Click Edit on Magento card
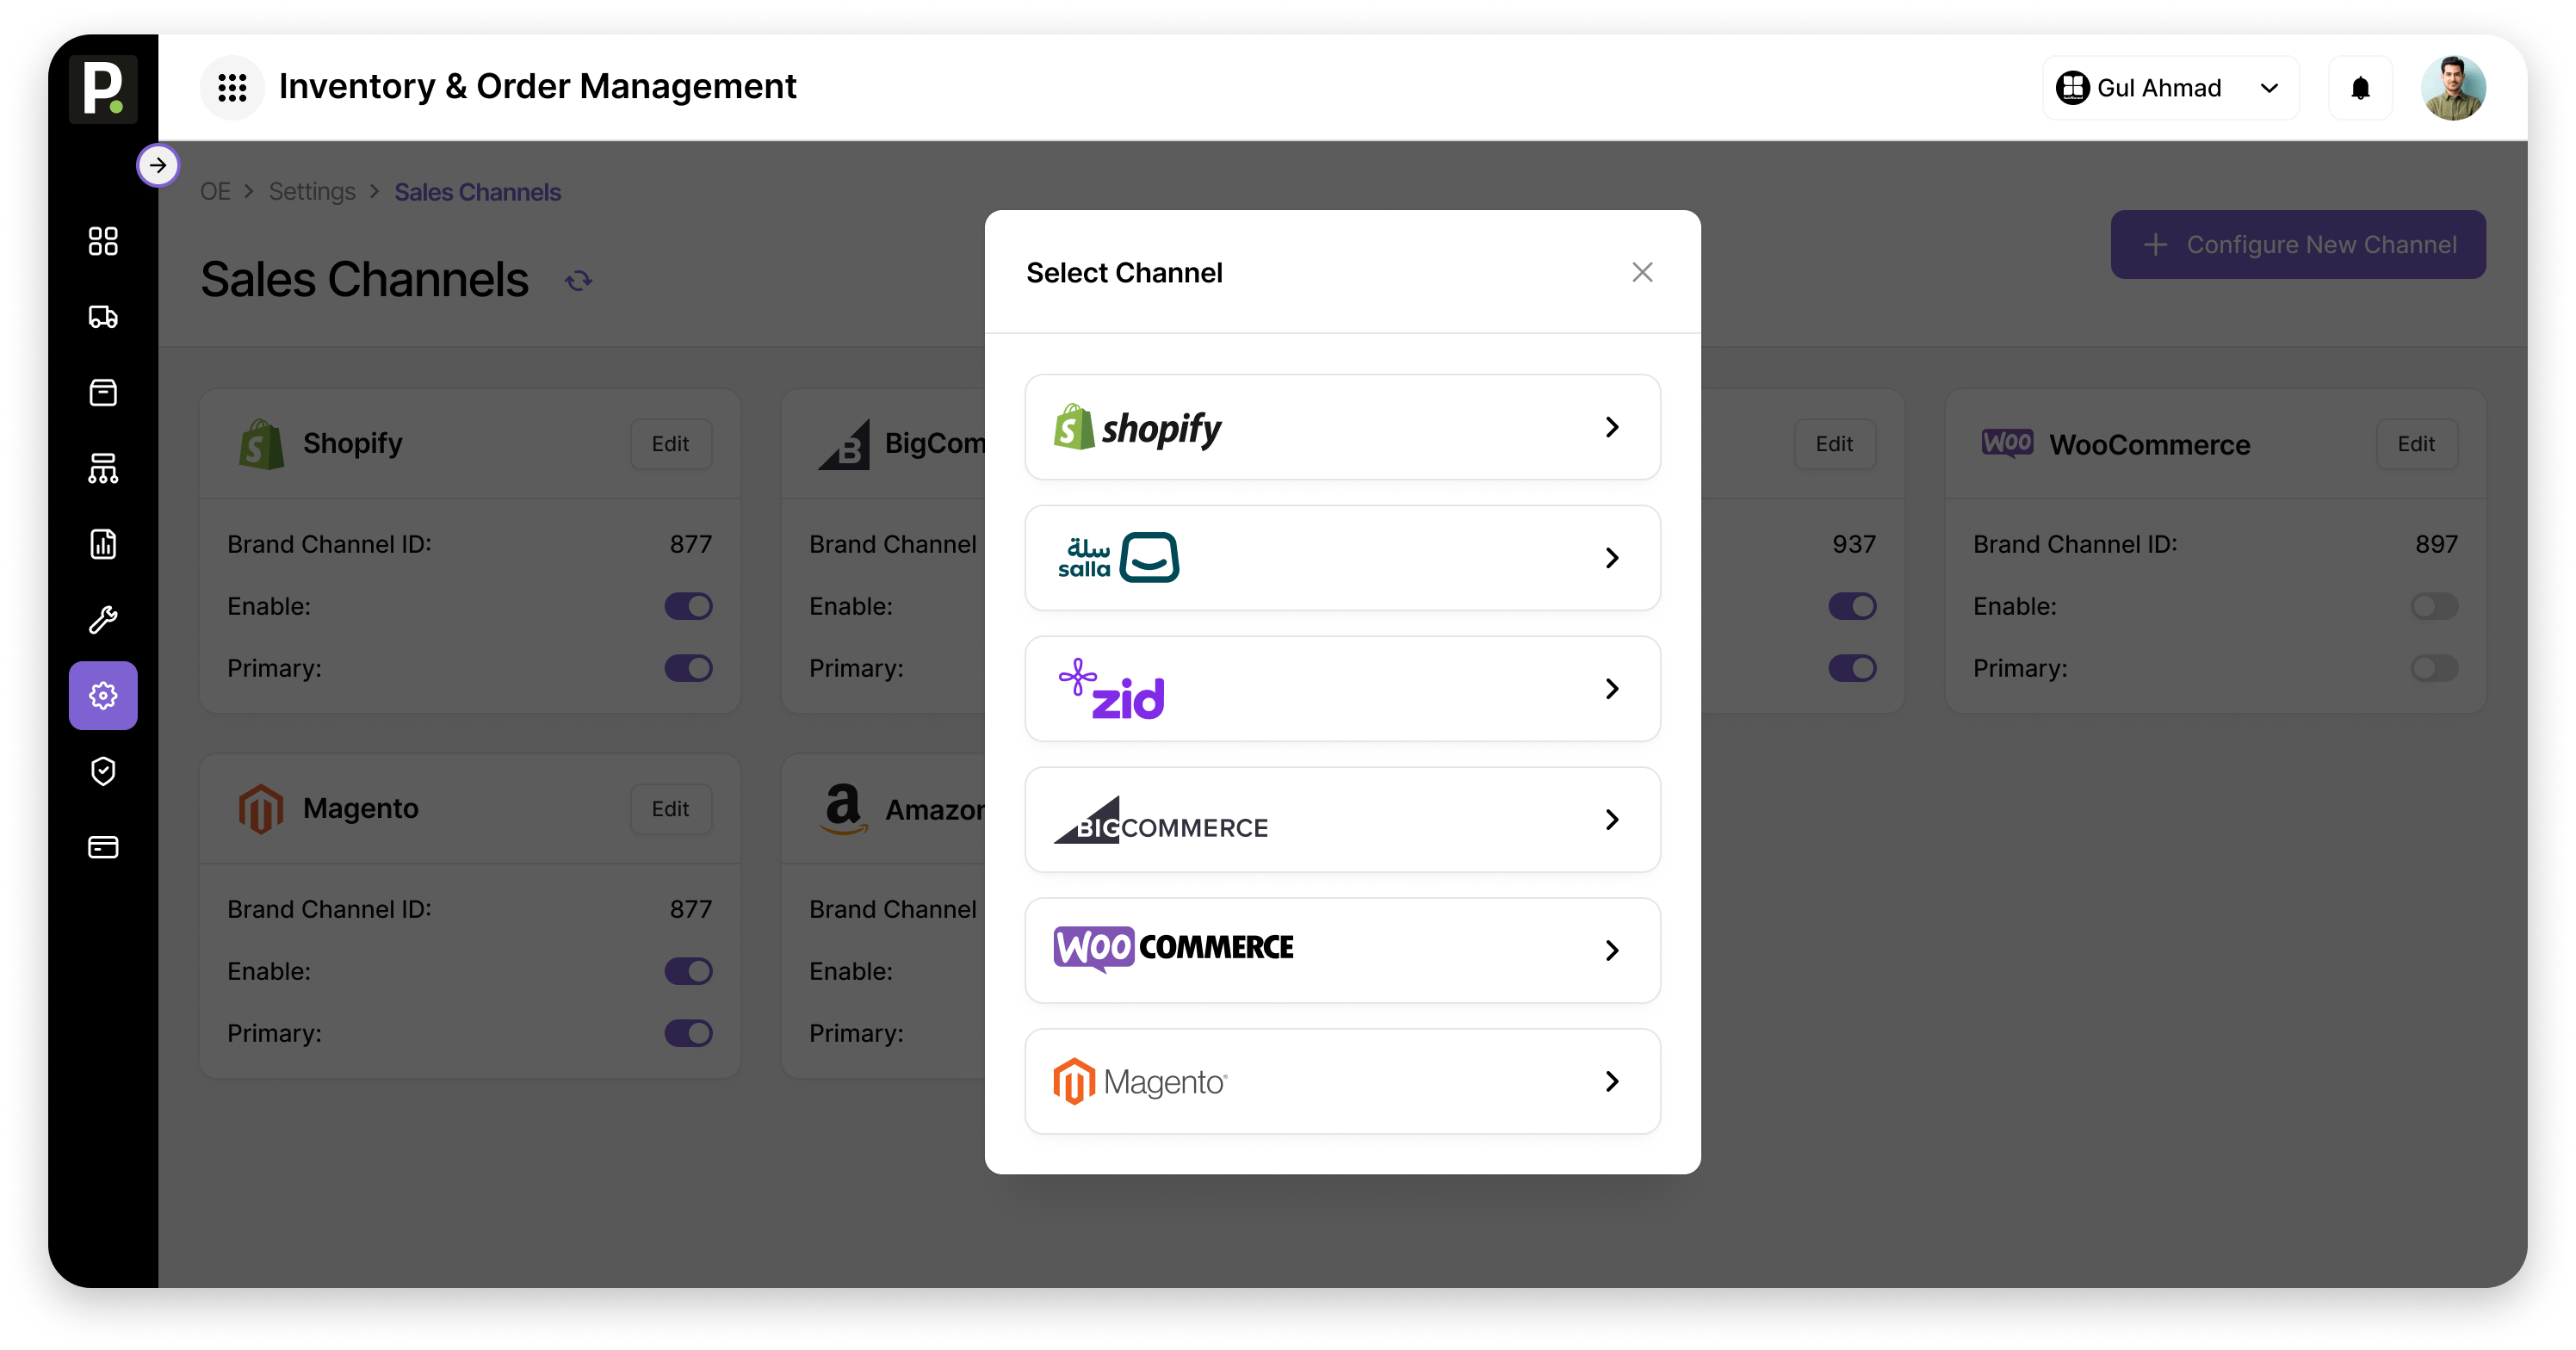Image resolution: width=2576 pixels, height=1350 pixels. click(671, 808)
